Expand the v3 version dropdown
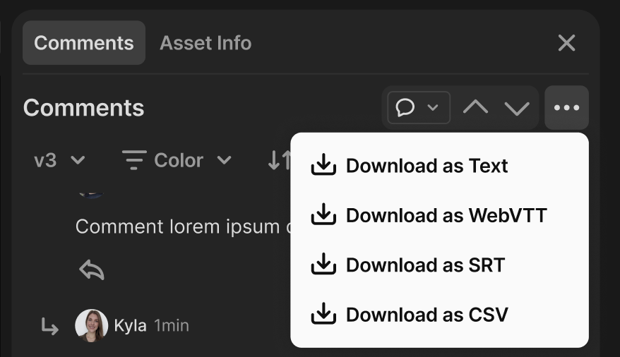This screenshot has width=620, height=357. point(59,161)
